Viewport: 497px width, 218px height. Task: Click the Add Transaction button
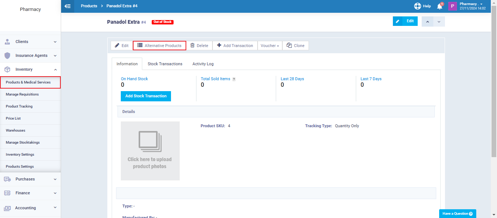(x=235, y=46)
